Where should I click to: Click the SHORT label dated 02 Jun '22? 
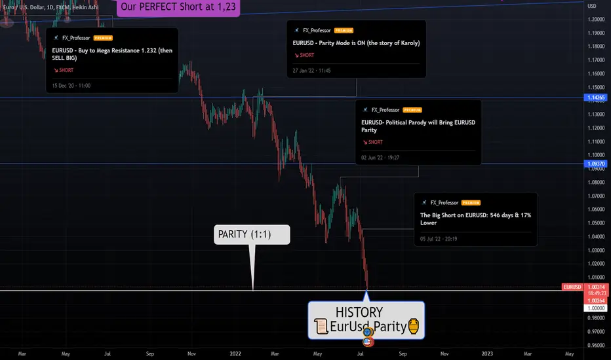click(376, 143)
